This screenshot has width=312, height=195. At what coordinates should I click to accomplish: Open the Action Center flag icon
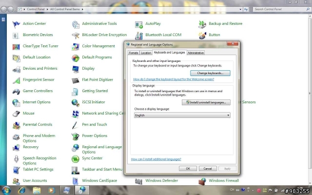(x=16, y=24)
